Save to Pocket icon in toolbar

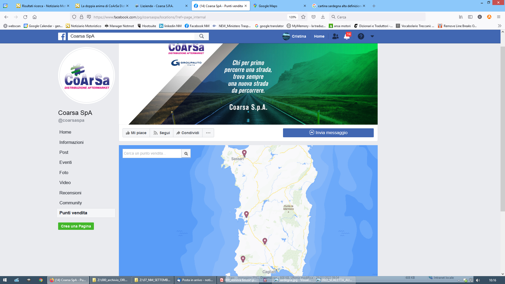pyautogui.click(x=314, y=17)
